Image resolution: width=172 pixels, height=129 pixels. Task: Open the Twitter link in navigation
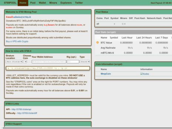[x=79, y=3]
